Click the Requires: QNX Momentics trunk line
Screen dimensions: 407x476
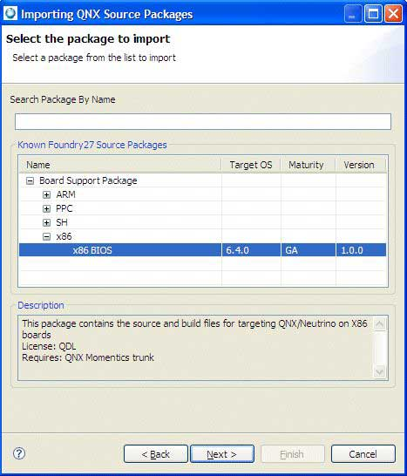(88, 357)
